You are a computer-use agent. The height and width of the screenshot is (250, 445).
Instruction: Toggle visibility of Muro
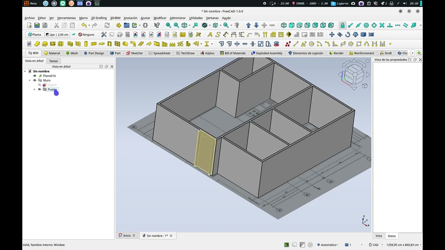tap(34, 80)
